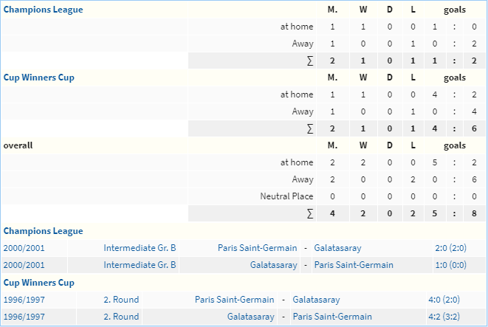Open 2000/2001 season in the 1:0 match row
The width and height of the screenshot is (488, 327).
[24, 265]
